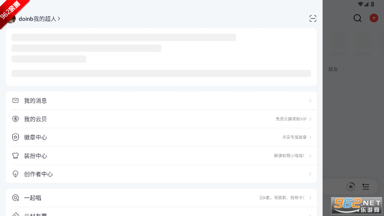384x216 pixels.
Task: Select the 朋友 label behind the drawer
Action: coord(333,69)
